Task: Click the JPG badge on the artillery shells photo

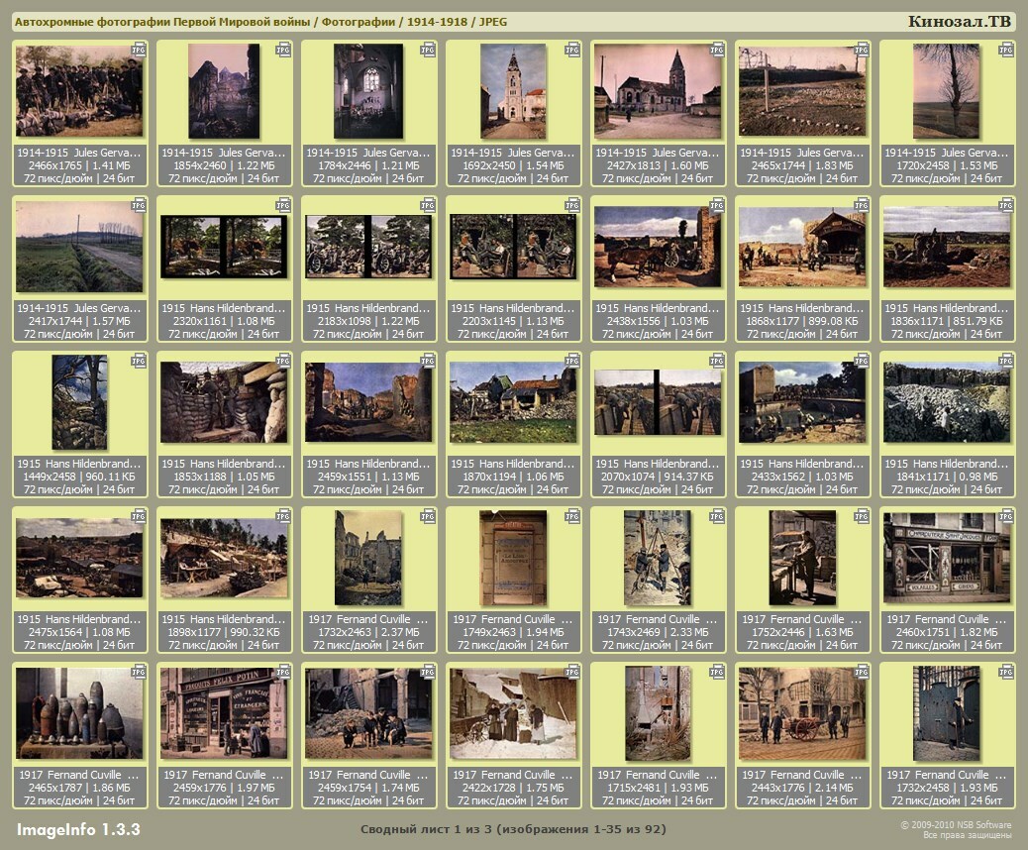Action: (x=139, y=671)
